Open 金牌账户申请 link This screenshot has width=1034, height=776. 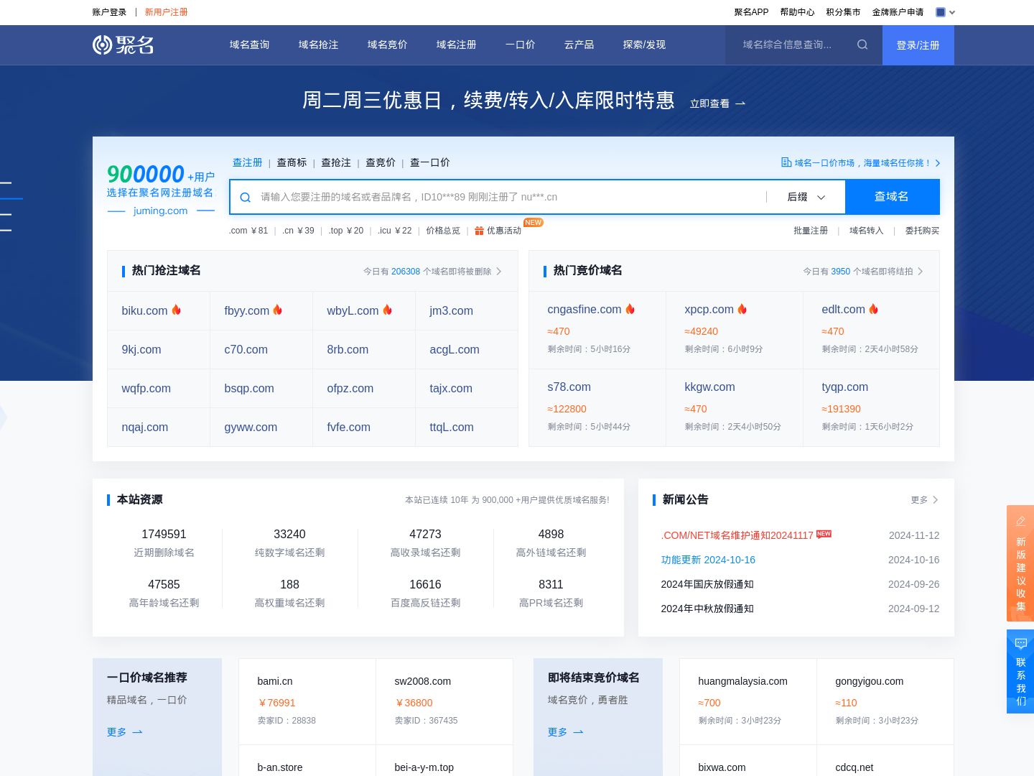point(898,12)
